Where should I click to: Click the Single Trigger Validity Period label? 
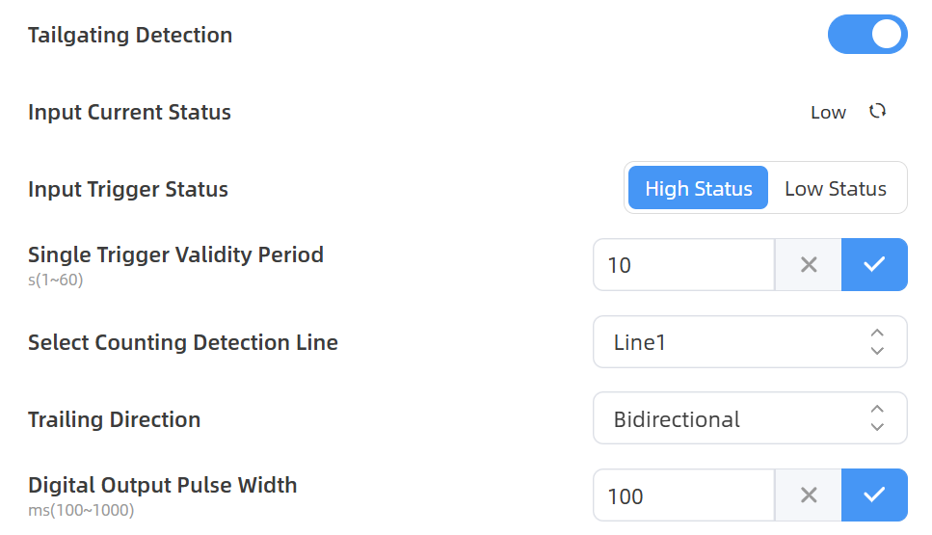pos(175,255)
